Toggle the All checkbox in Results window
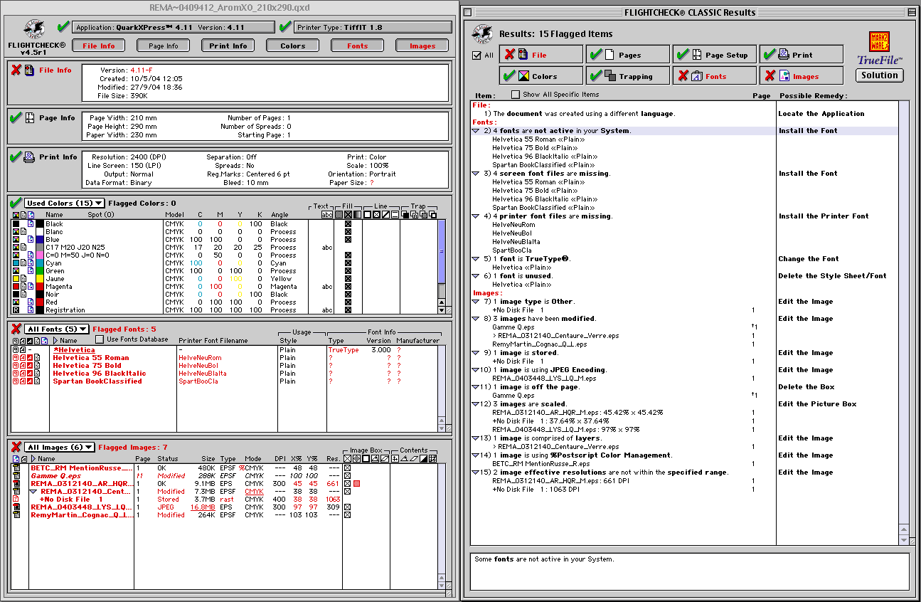The height and width of the screenshot is (602, 921). point(477,56)
